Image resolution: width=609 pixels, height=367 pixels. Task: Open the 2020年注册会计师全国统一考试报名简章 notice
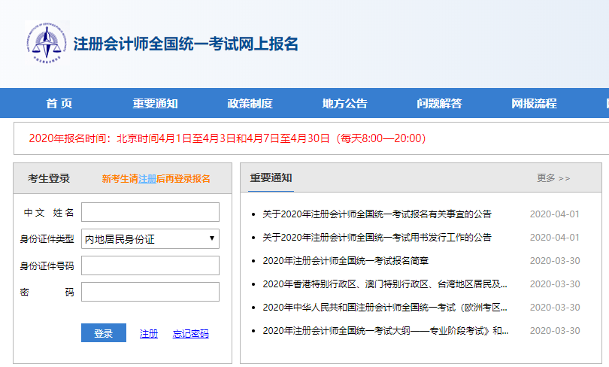point(345,261)
